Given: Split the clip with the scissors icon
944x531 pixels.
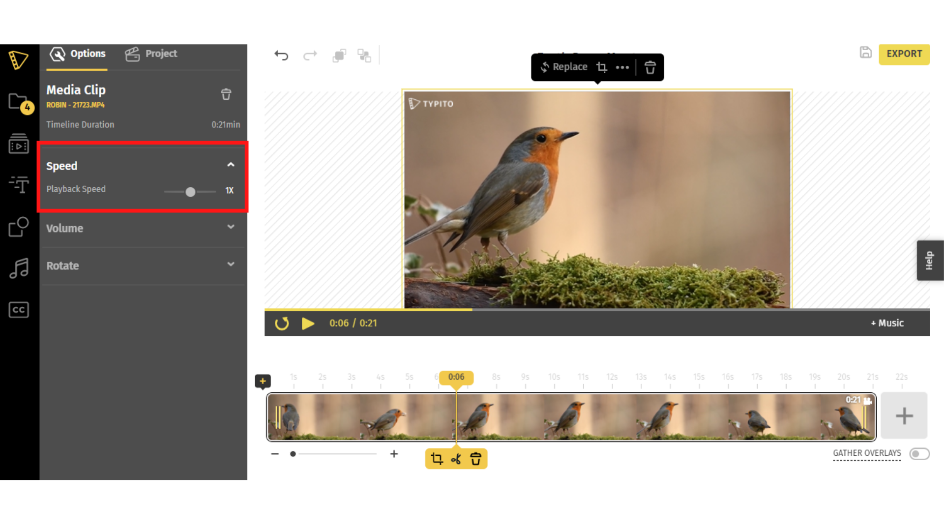Looking at the screenshot, I should pos(456,459).
